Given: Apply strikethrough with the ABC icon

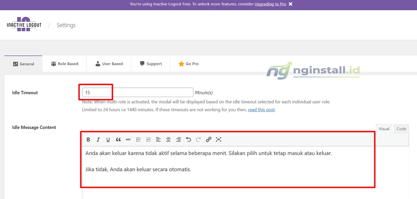Looking at the screenshot, I should 128,139.
